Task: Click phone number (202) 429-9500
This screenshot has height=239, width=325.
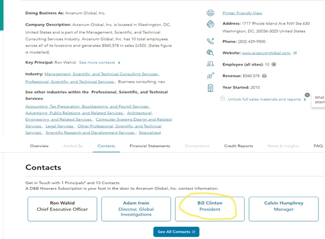Action: [x=252, y=41]
